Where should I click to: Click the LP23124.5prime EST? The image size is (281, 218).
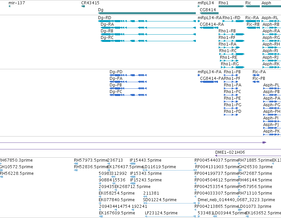click(170, 217)
